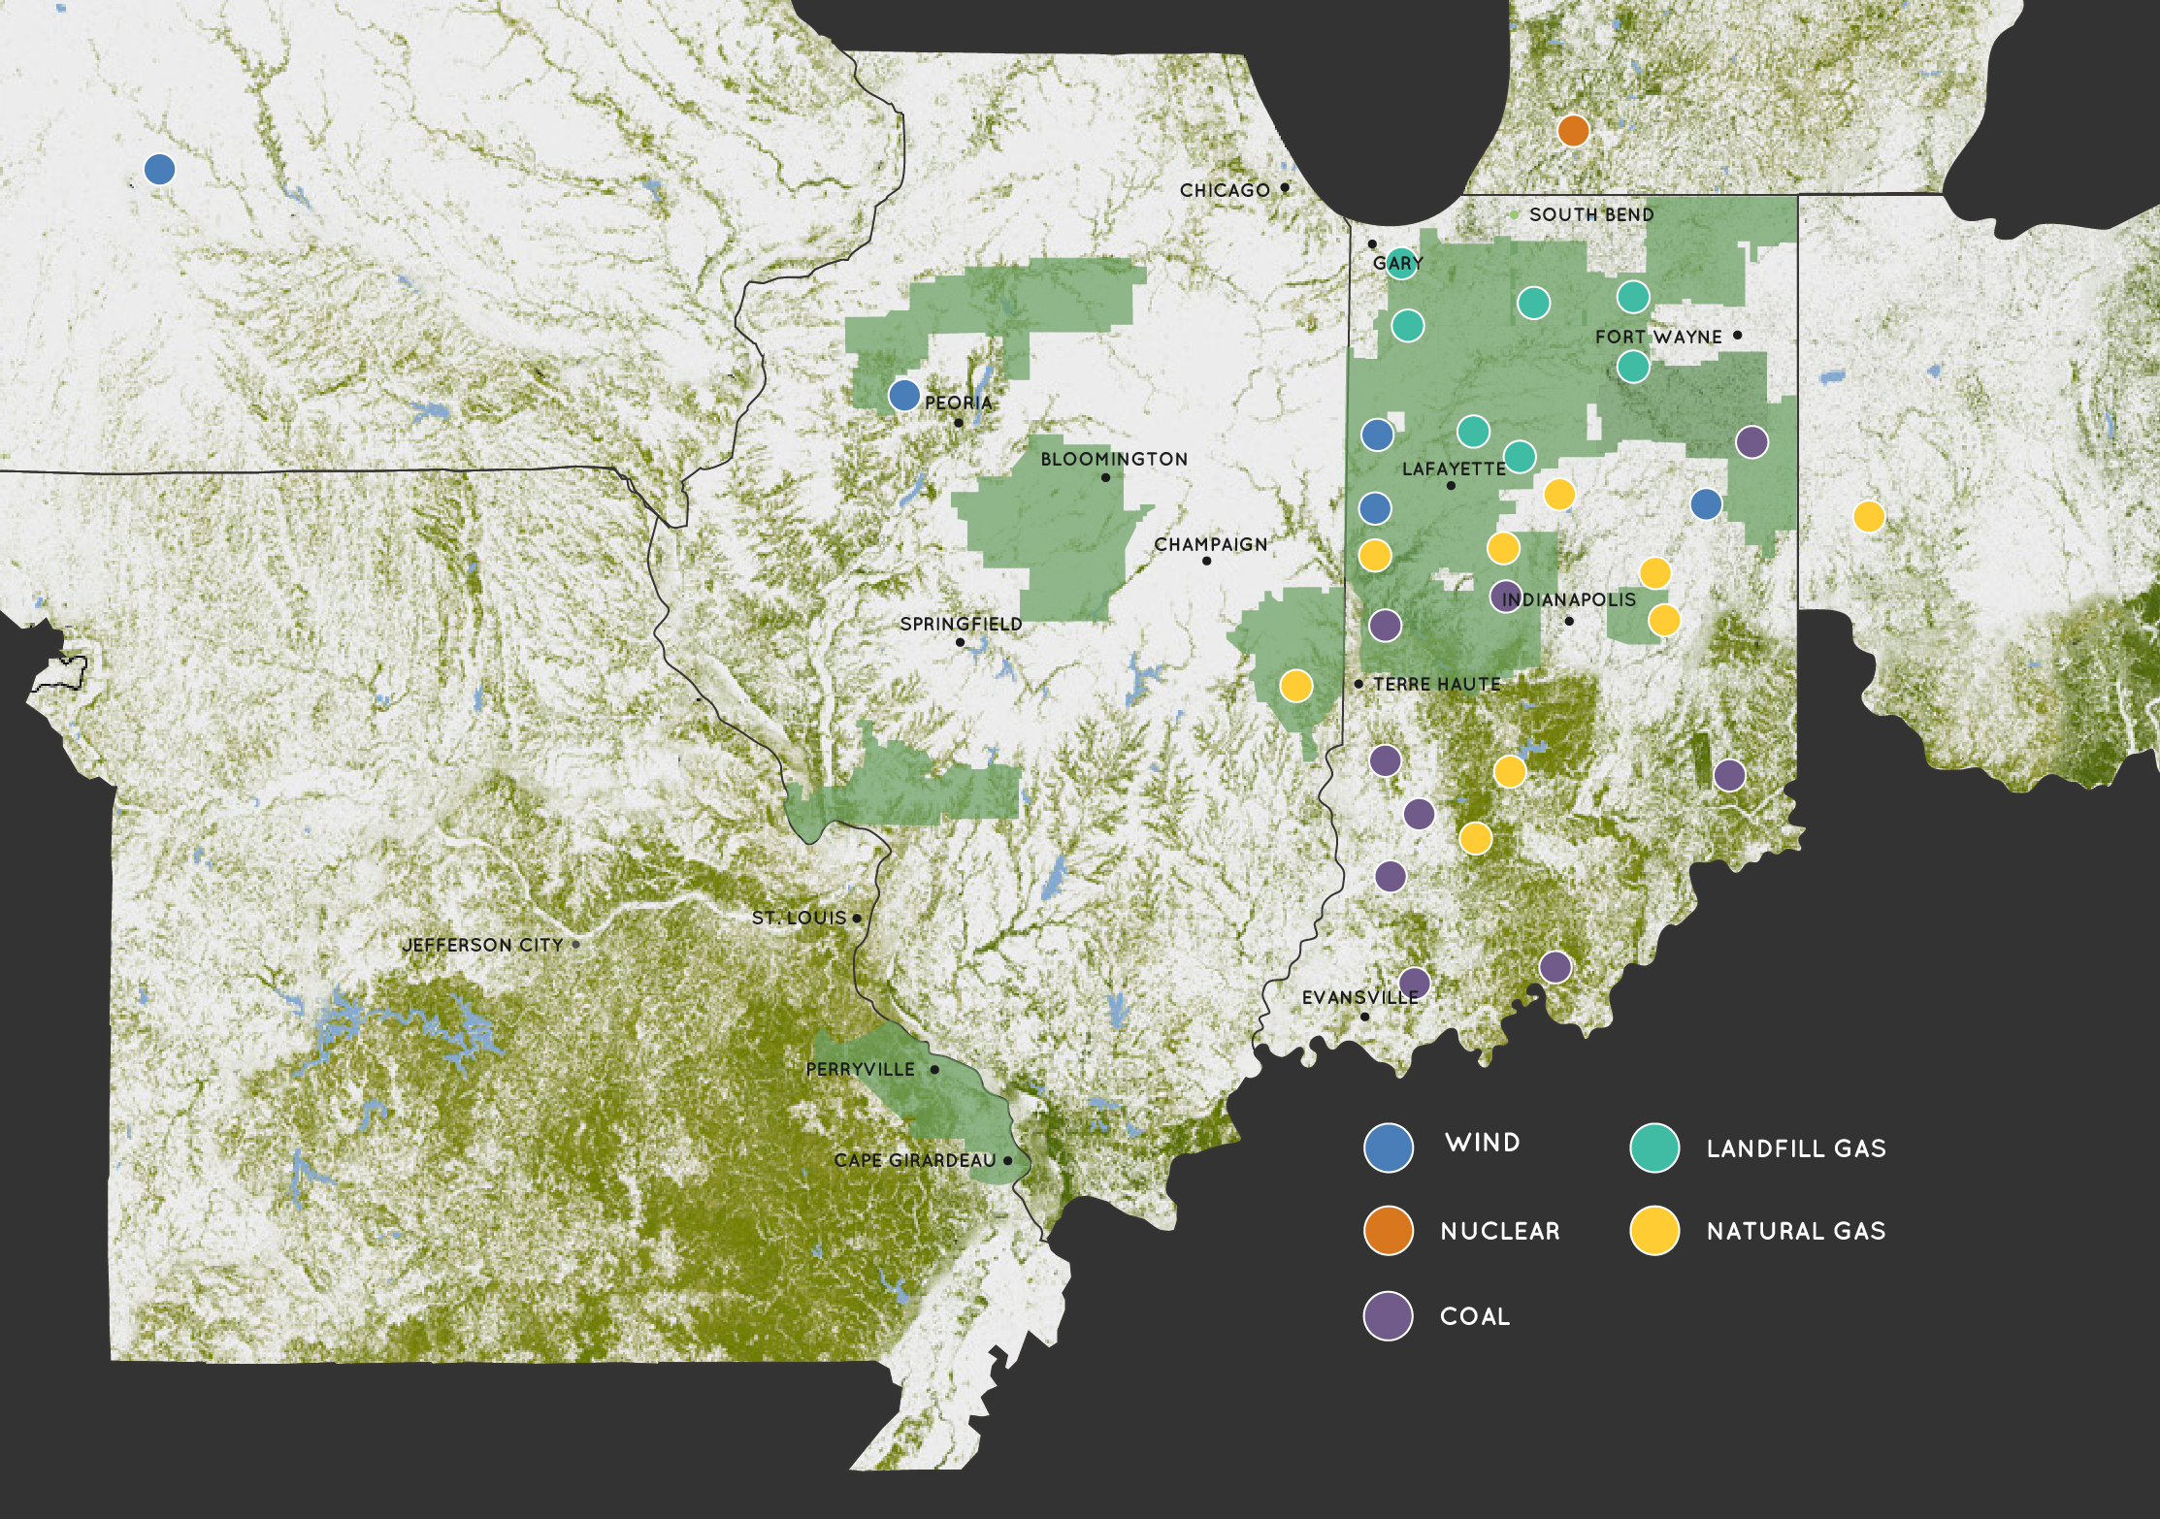Click the EVANSVILLE city label
This screenshot has height=1519, width=2160.
tap(1360, 997)
